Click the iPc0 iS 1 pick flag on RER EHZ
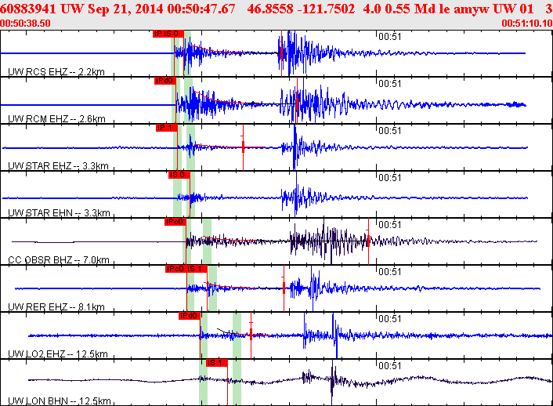The width and height of the screenshot is (553, 406). [186, 269]
